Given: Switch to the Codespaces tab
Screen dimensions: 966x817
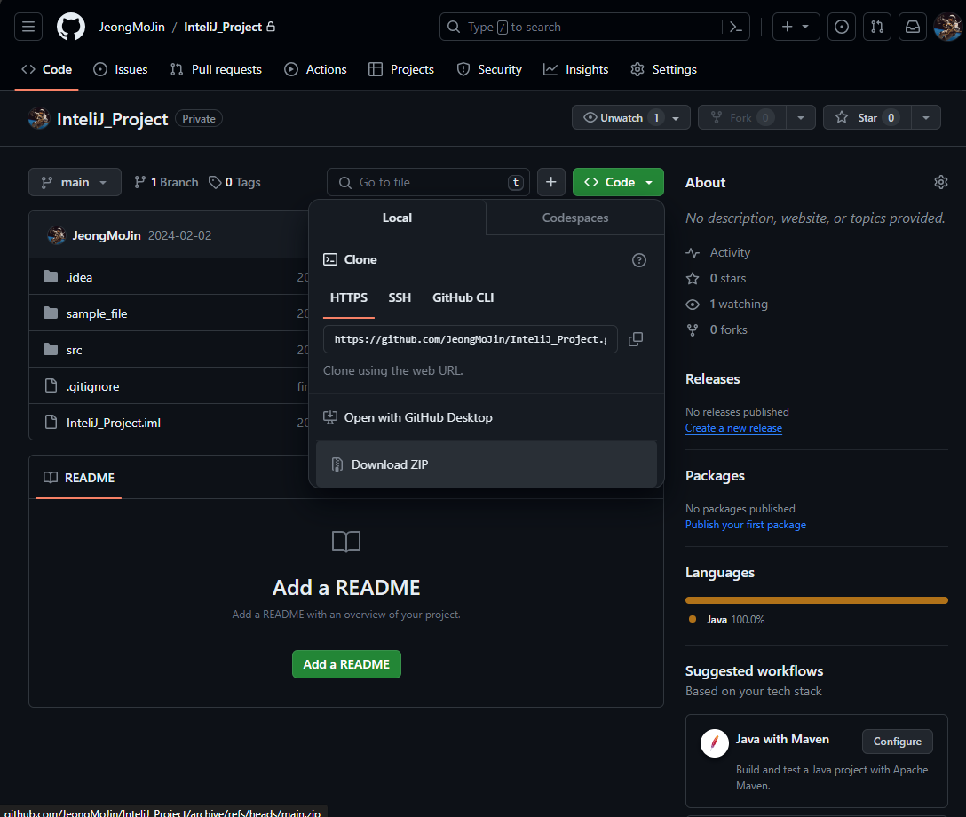Looking at the screenshot, I should click(x=574, y=218).
